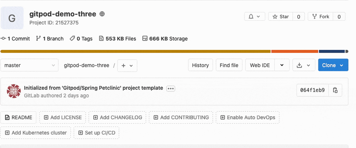The height and width of the screenshot is (148, 356).
Task: Click the Find file button
Action: 229,65
